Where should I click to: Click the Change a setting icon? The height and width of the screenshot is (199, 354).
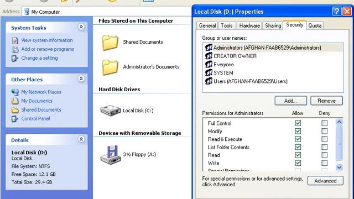[15, 58]
